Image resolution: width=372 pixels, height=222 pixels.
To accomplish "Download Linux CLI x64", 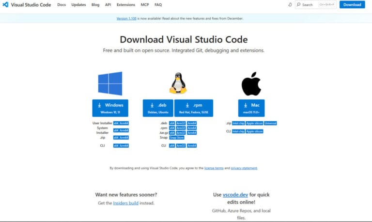I will click(172, 145).
